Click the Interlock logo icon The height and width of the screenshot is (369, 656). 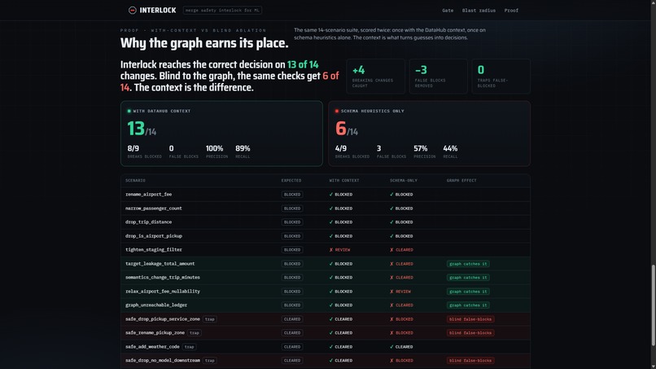tap(132, 11)
